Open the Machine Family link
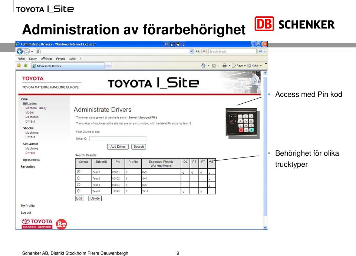Viewport: 356px width, 256px height. tap(36, 108)
